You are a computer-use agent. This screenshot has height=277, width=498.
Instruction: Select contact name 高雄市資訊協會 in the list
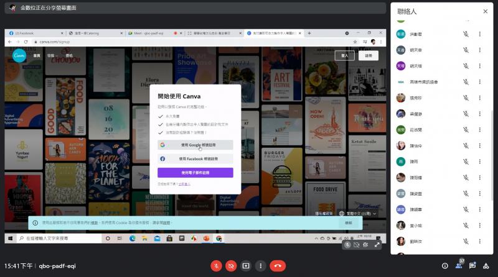424,82
